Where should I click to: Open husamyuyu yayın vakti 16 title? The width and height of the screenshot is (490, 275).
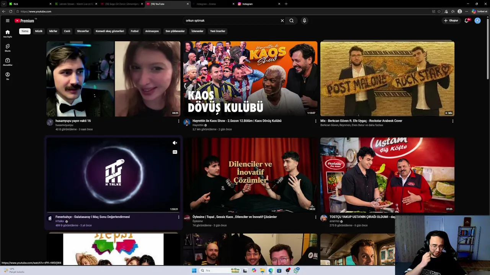point(73,121)
